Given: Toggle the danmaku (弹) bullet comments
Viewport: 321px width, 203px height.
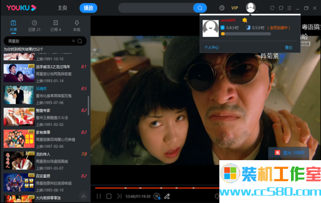Looking at the screenshot, I should pyautogui.click(x=157, y=196).
